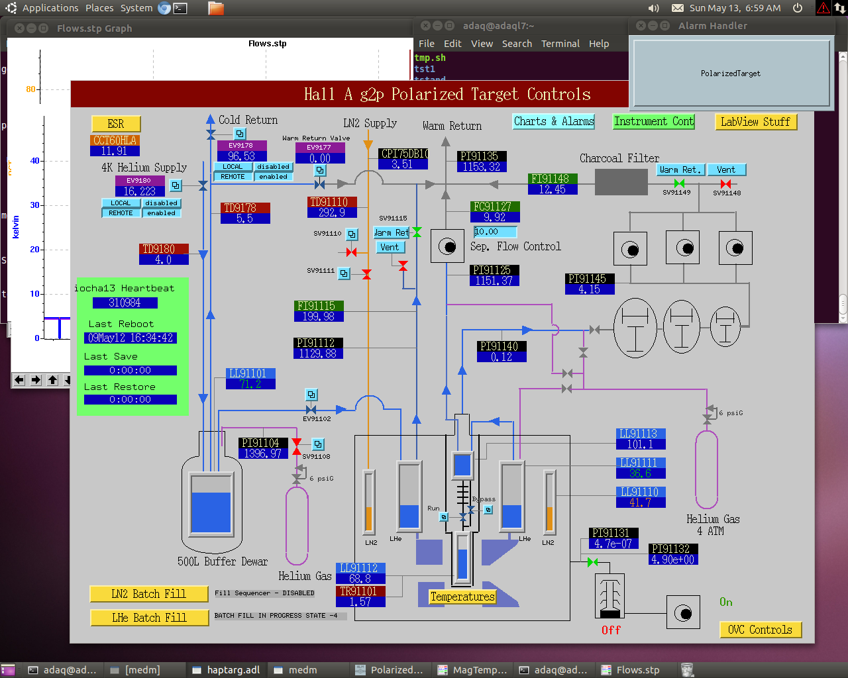Image resolution: width=848 pixels, height=678 pixels.
Task: Open terminal launcher in top panel
Action: (180, 8)
